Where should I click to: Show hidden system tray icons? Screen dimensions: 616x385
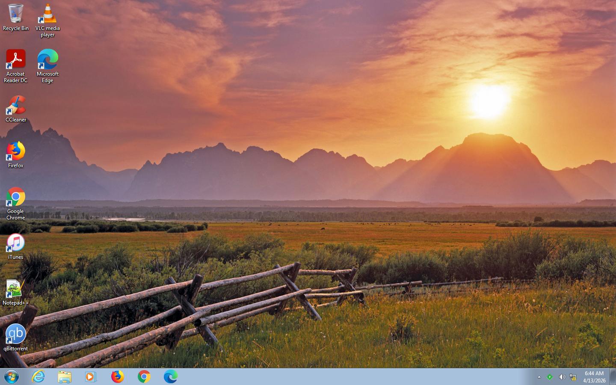539,377
